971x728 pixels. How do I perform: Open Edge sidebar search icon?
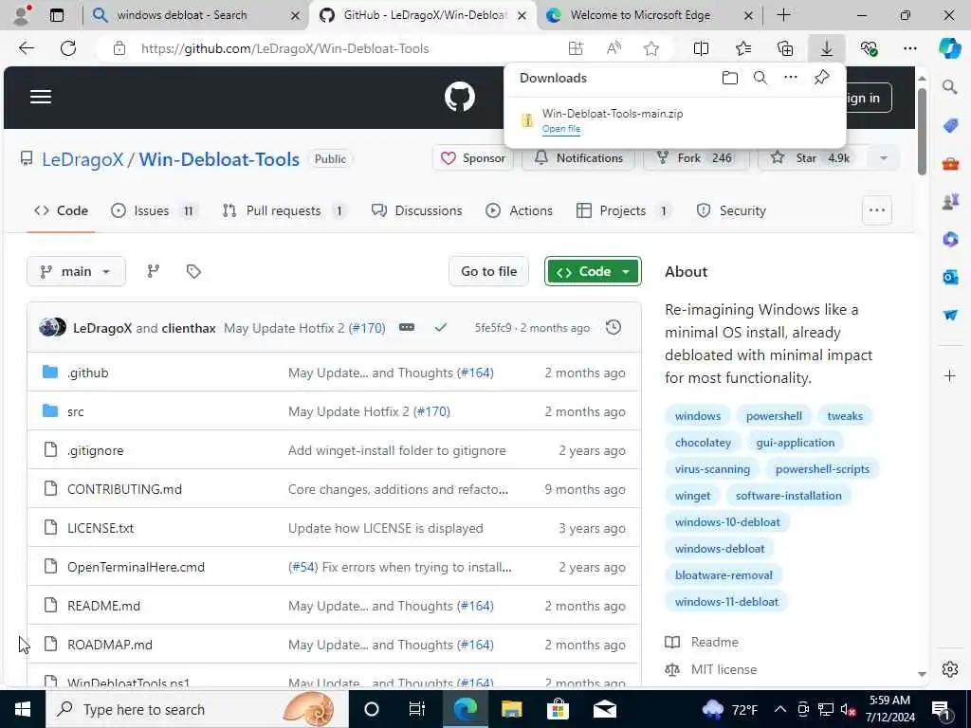[x=950, y=87]
